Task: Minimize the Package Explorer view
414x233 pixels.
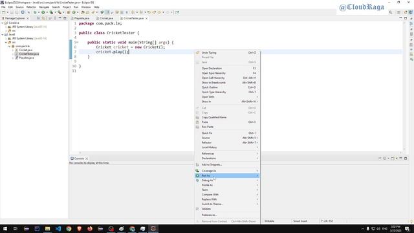Action: 60,18
